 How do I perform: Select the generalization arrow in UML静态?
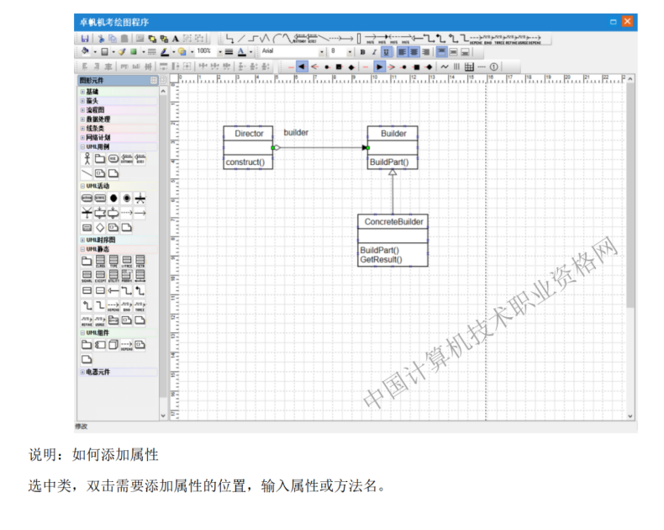113,290
